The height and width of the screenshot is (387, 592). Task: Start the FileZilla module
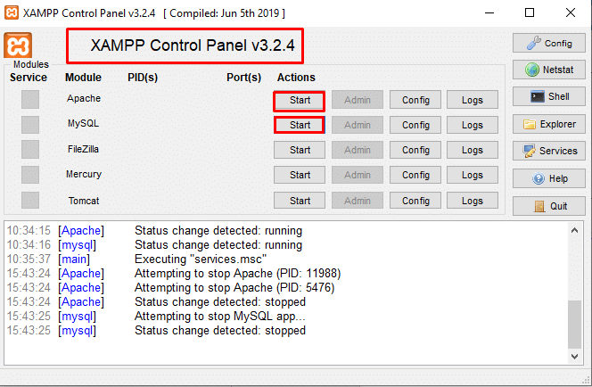[x=300, y=150]
